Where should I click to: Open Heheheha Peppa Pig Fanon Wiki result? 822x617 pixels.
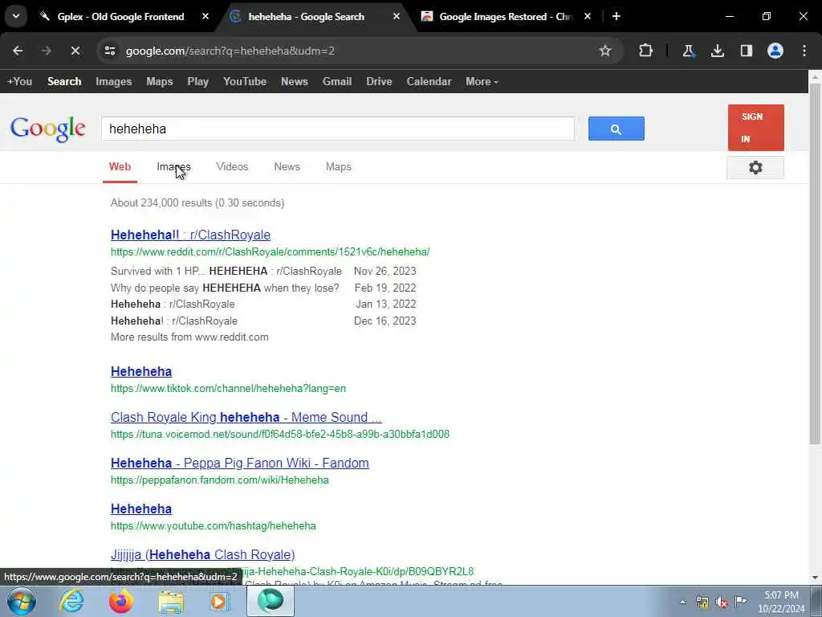(239, 464)
